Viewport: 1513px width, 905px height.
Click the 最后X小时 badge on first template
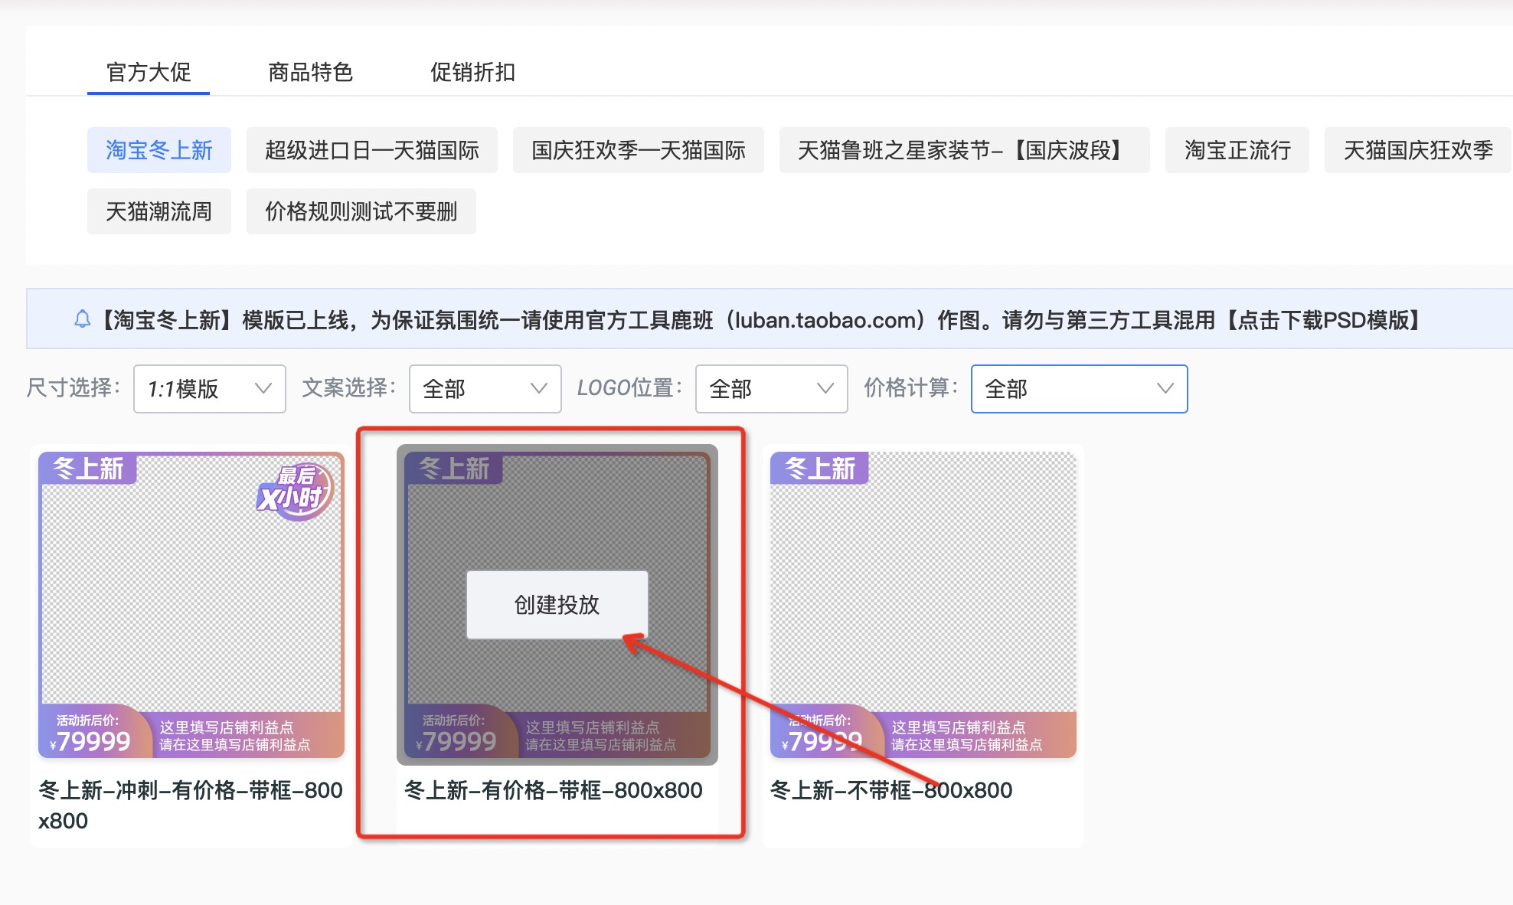point(295,492)
